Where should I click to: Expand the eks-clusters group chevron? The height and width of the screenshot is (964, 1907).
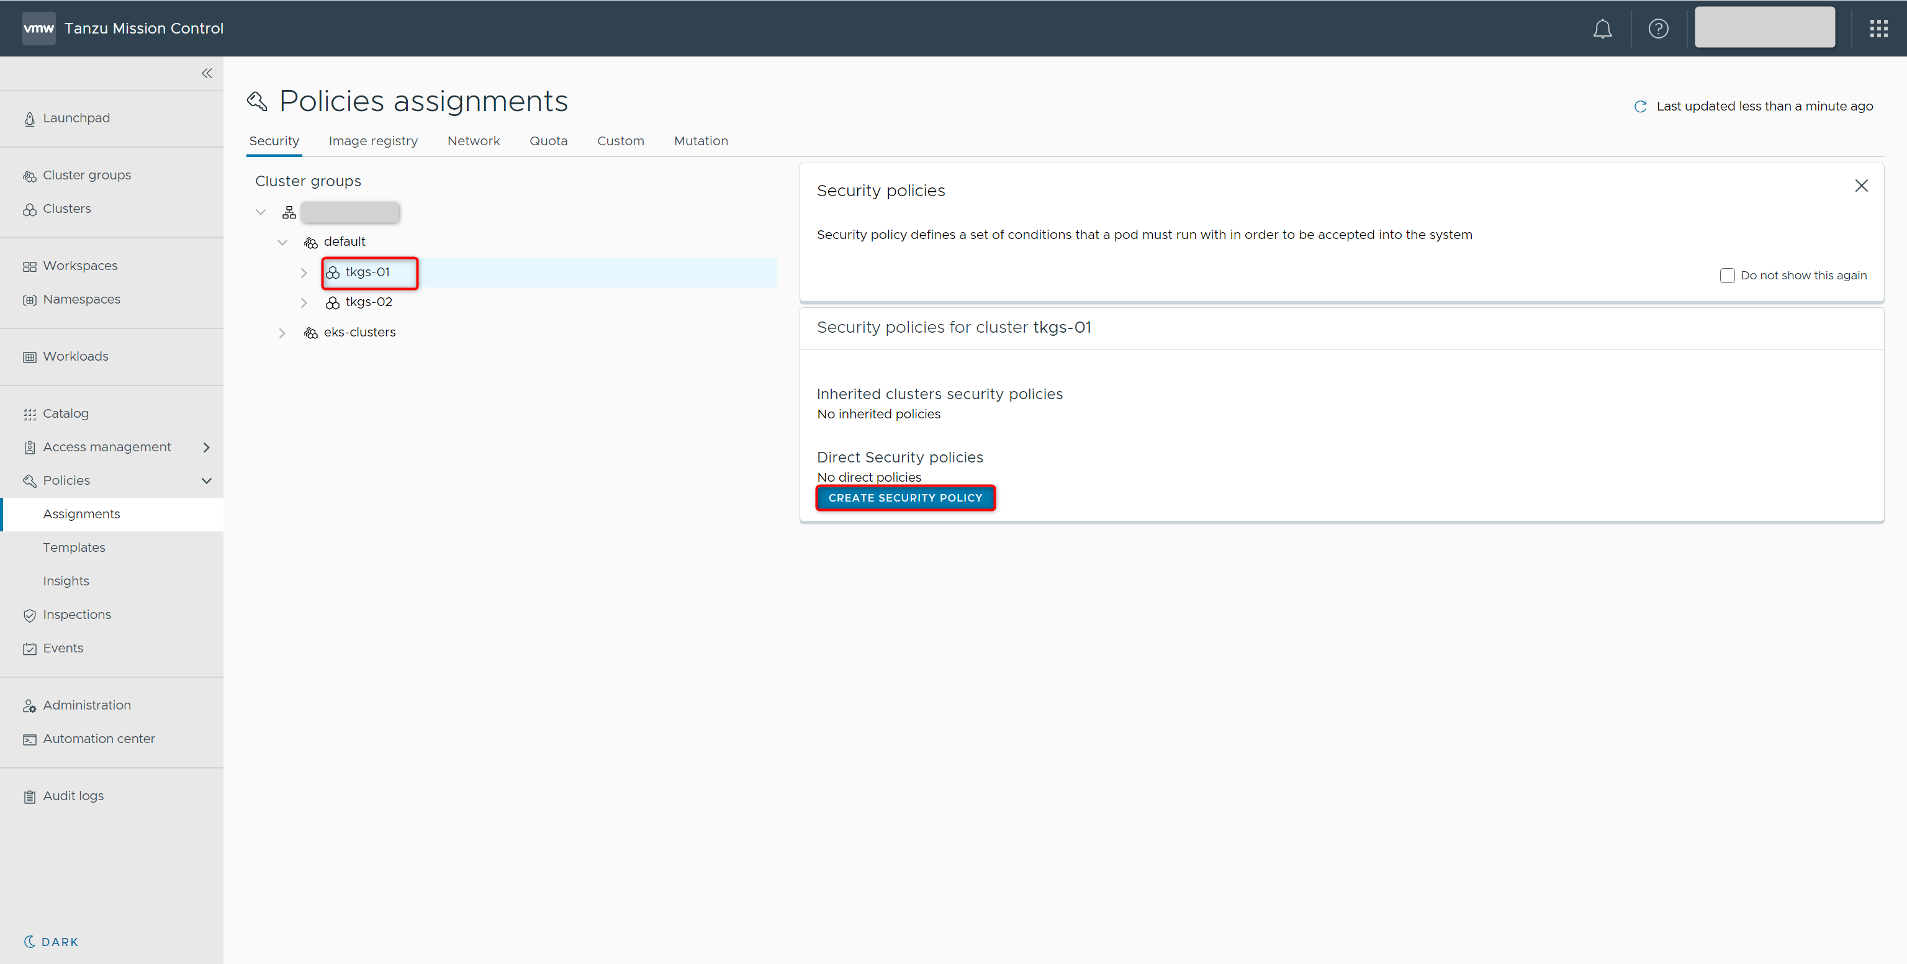pyautogui.click(x=282, y=333)
